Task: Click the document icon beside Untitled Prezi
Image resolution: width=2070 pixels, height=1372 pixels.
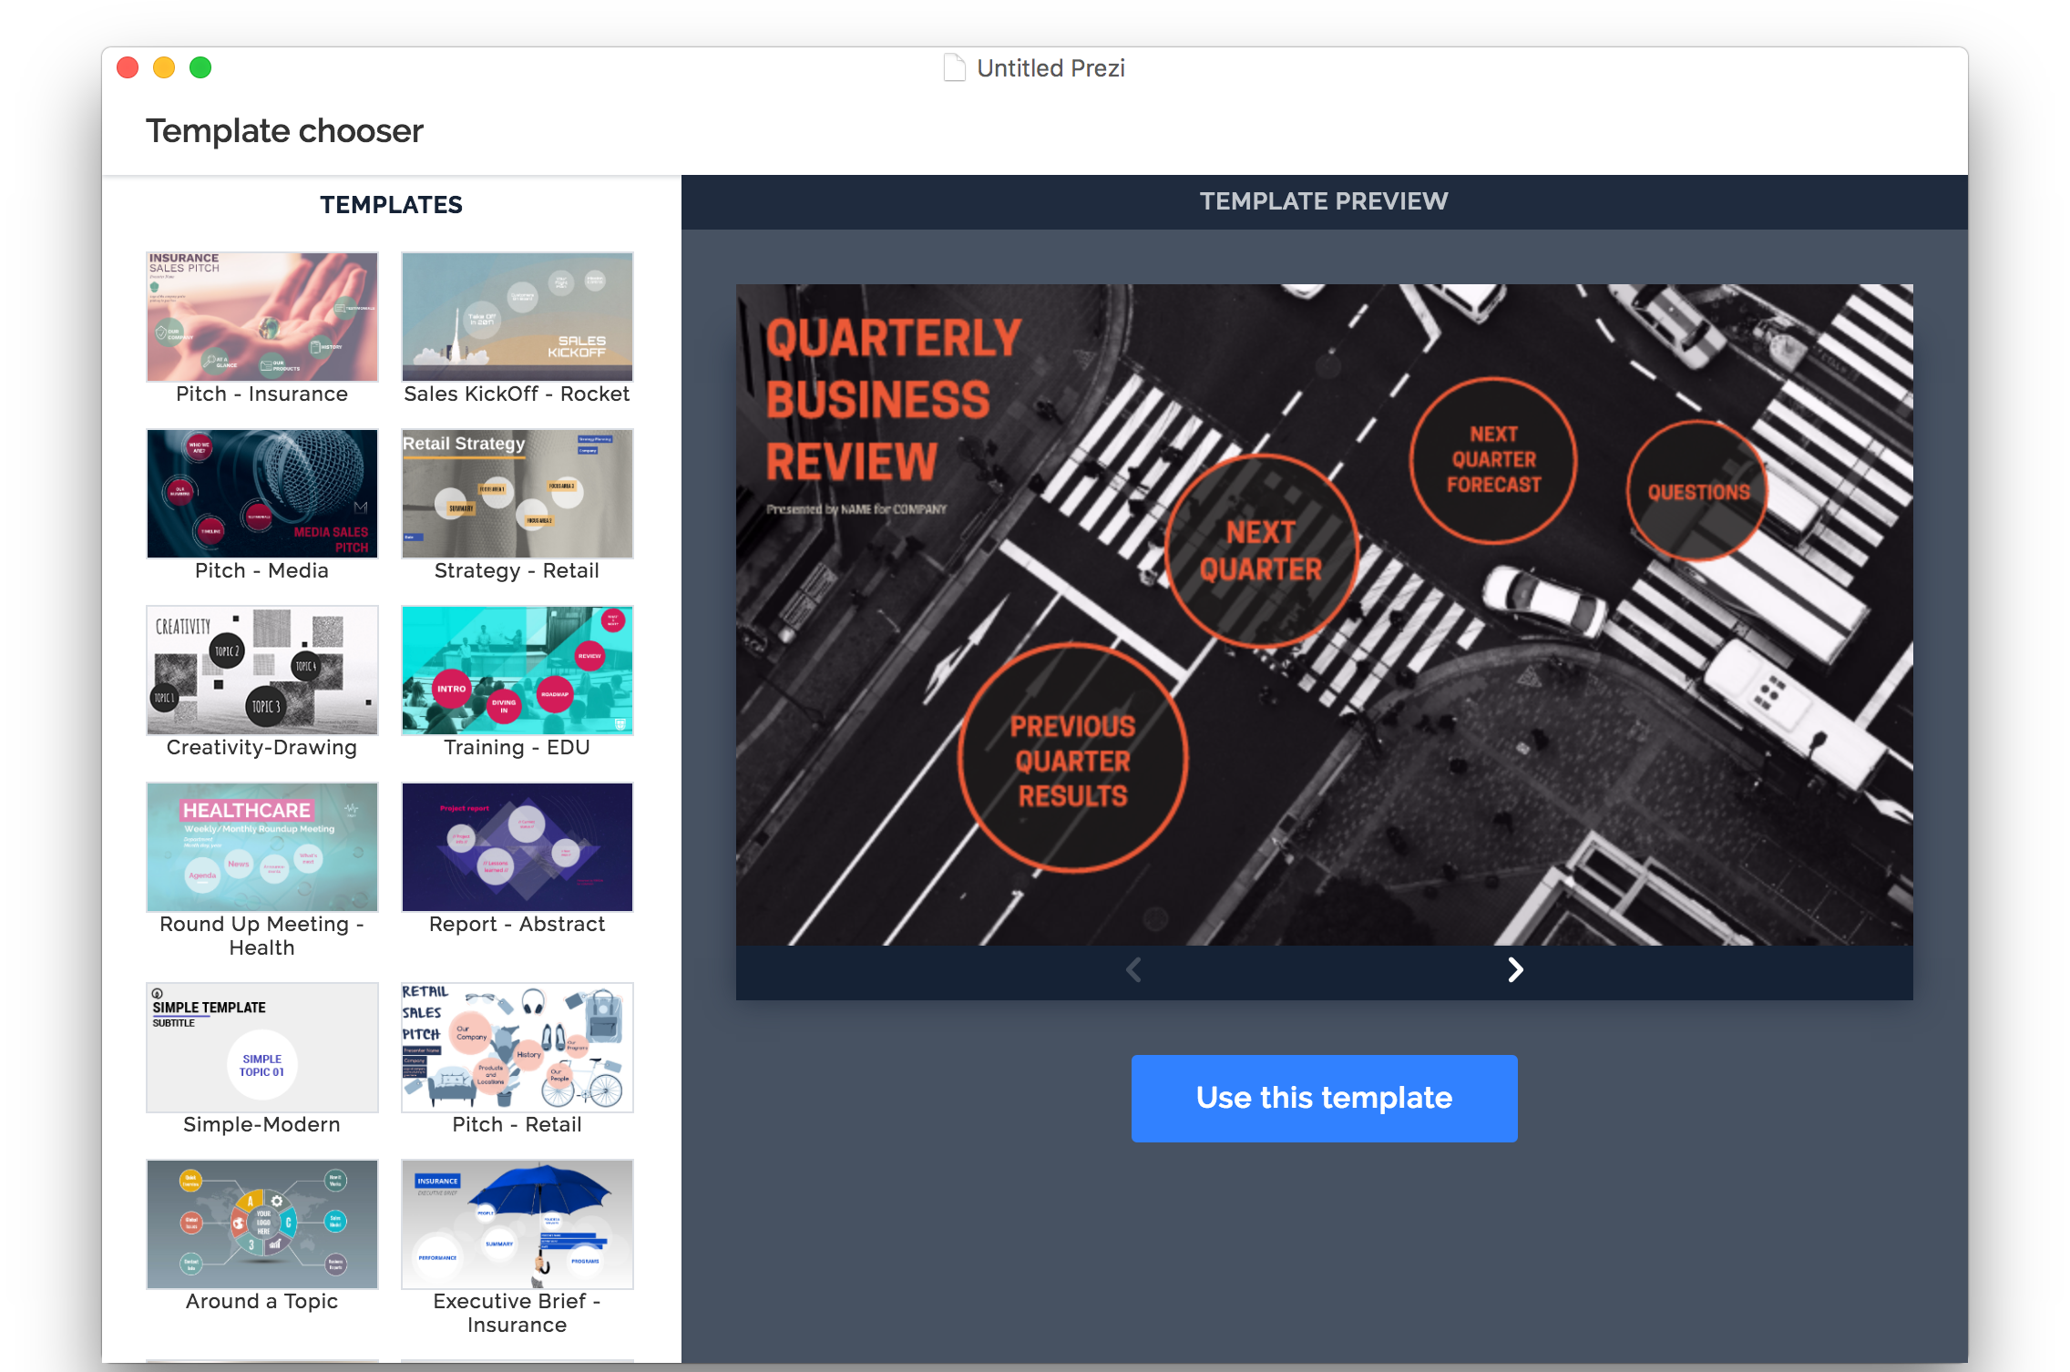Action: pyautogui.click(x=954, y=68)
